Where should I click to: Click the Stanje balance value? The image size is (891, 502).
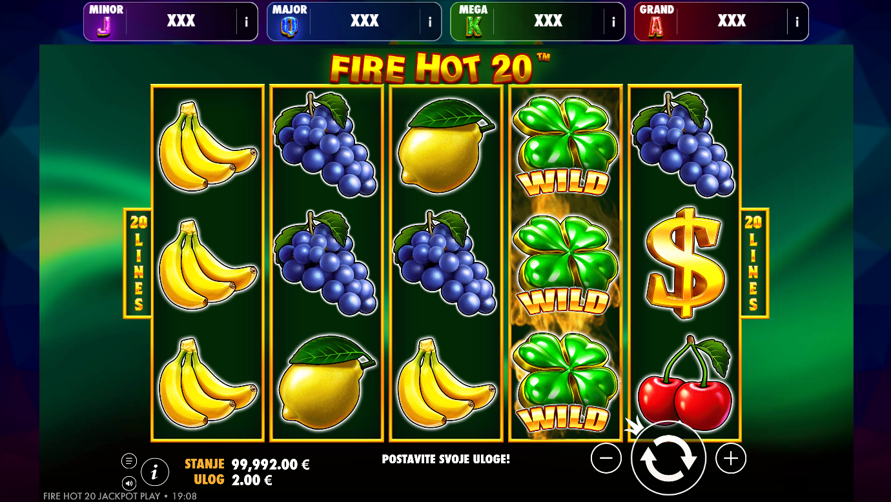point(271,464)
